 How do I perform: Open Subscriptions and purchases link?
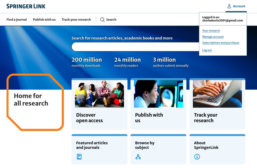point(221,43)
